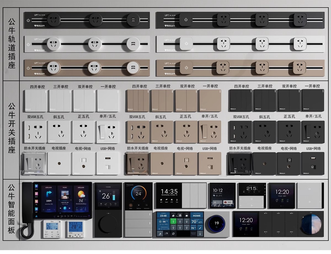Click the 公牛智能面板 section heading

11,210
